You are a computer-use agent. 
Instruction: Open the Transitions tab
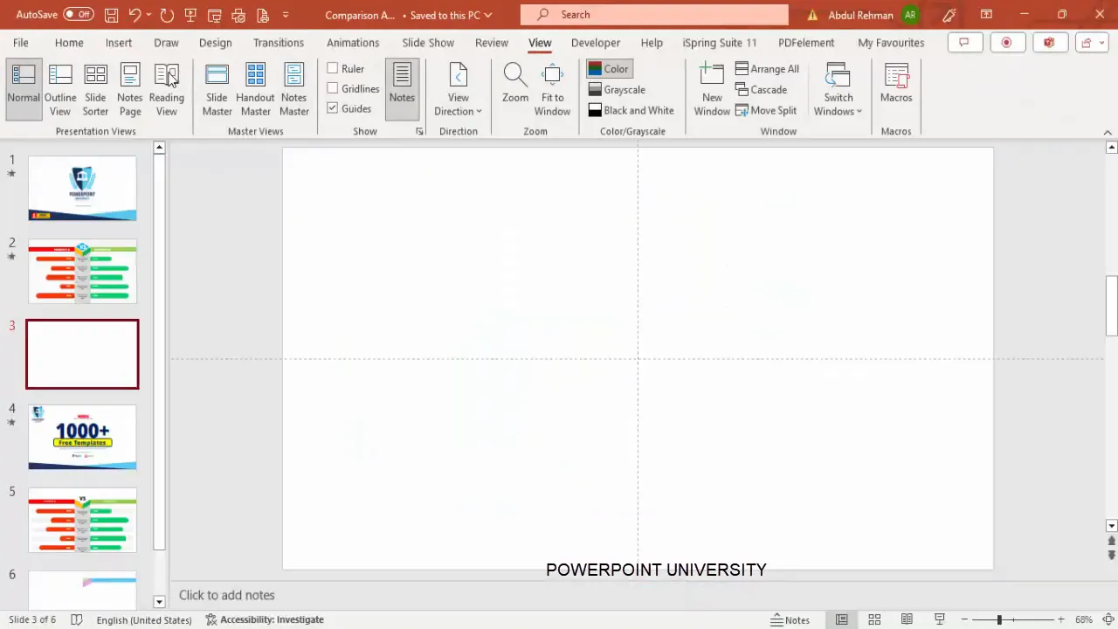tap(279, 43)
